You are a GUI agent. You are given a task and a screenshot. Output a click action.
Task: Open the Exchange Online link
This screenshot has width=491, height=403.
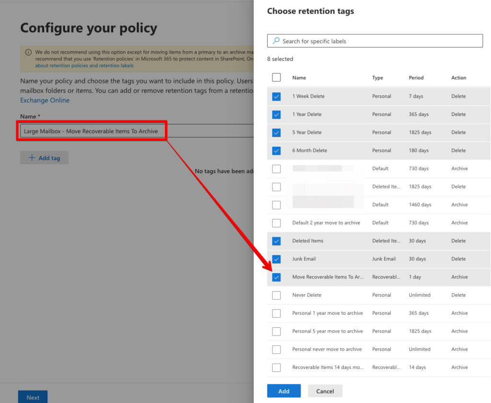pyautogui.click(x=45, y=100)
